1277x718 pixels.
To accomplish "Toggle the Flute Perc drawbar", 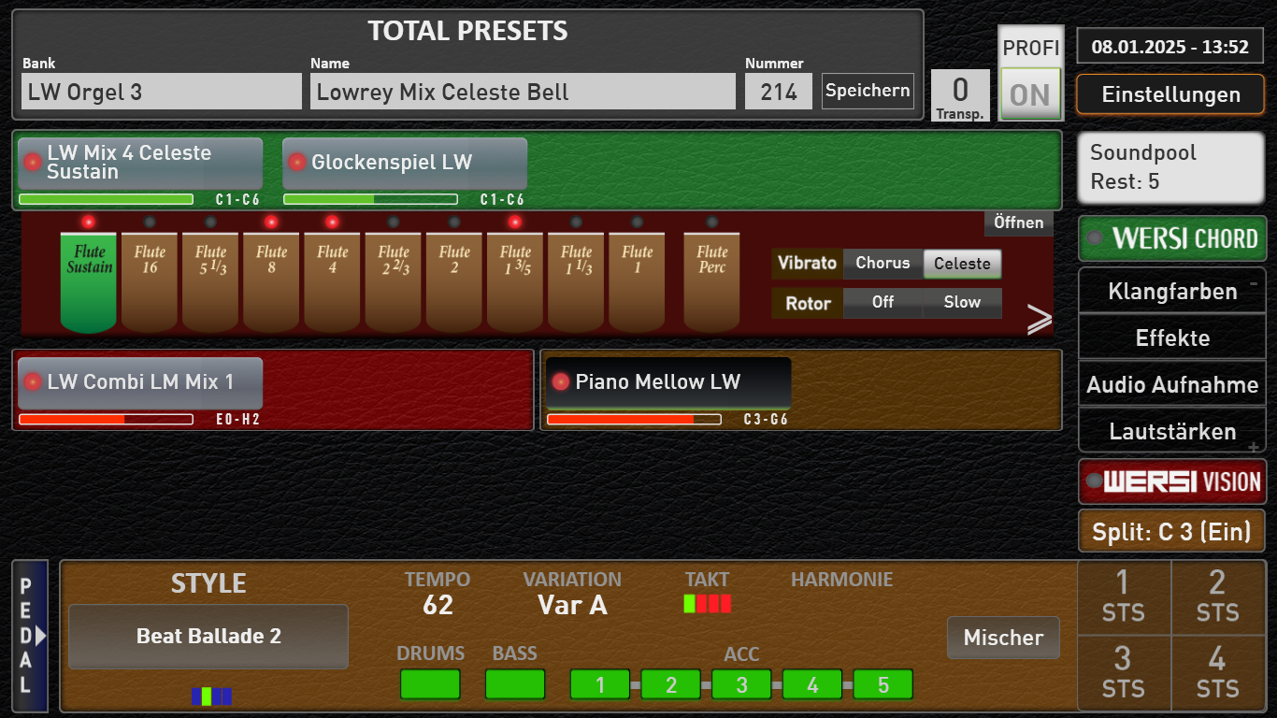I will pos(711,280).
